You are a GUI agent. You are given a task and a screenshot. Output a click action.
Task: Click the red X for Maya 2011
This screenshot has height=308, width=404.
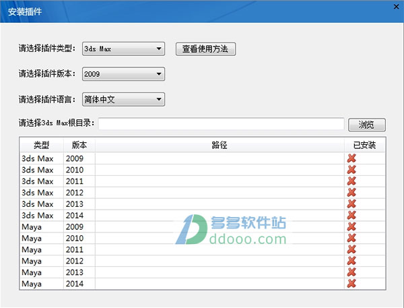351,249
